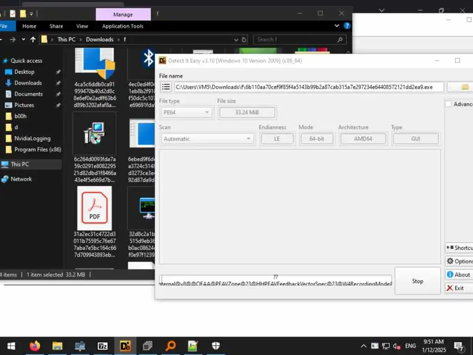Open Explorer help question mark icon
Viewport: 473px width, 355px height.
click(347, 26)
